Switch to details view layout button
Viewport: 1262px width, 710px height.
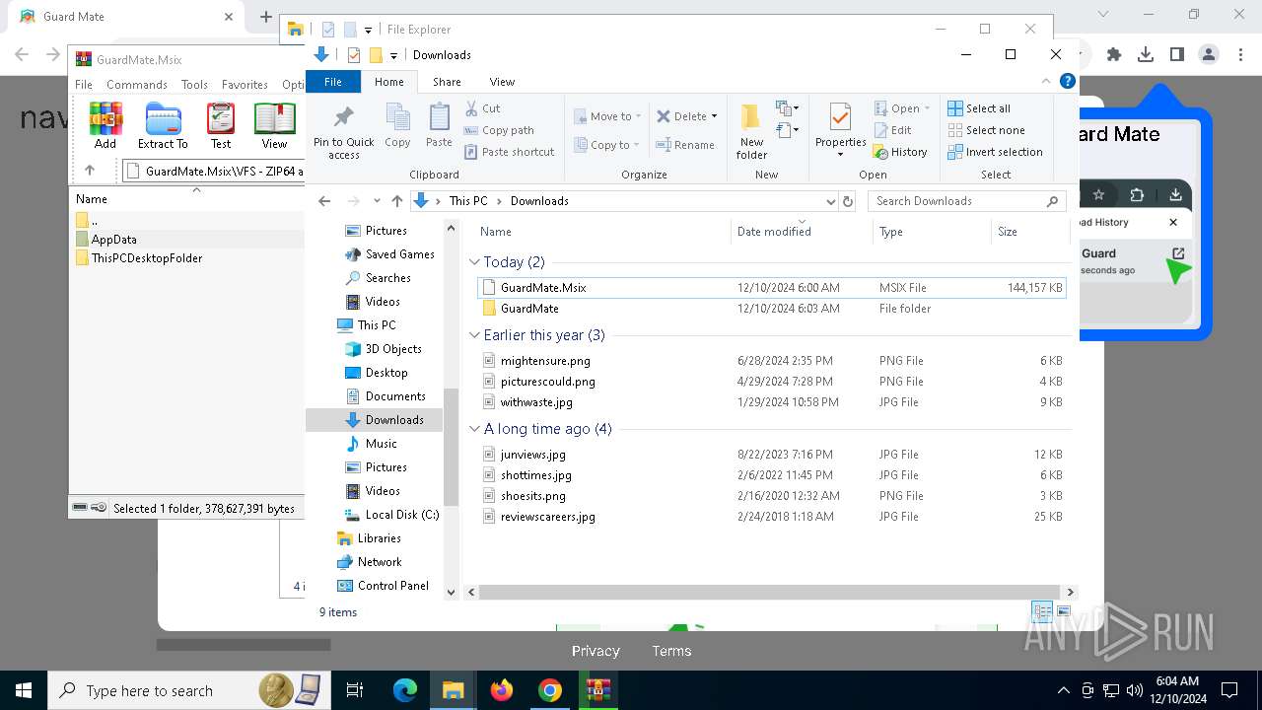[1042, 612]
